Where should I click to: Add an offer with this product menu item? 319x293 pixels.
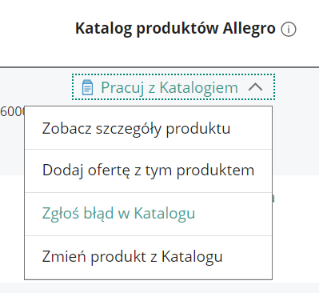148,171
